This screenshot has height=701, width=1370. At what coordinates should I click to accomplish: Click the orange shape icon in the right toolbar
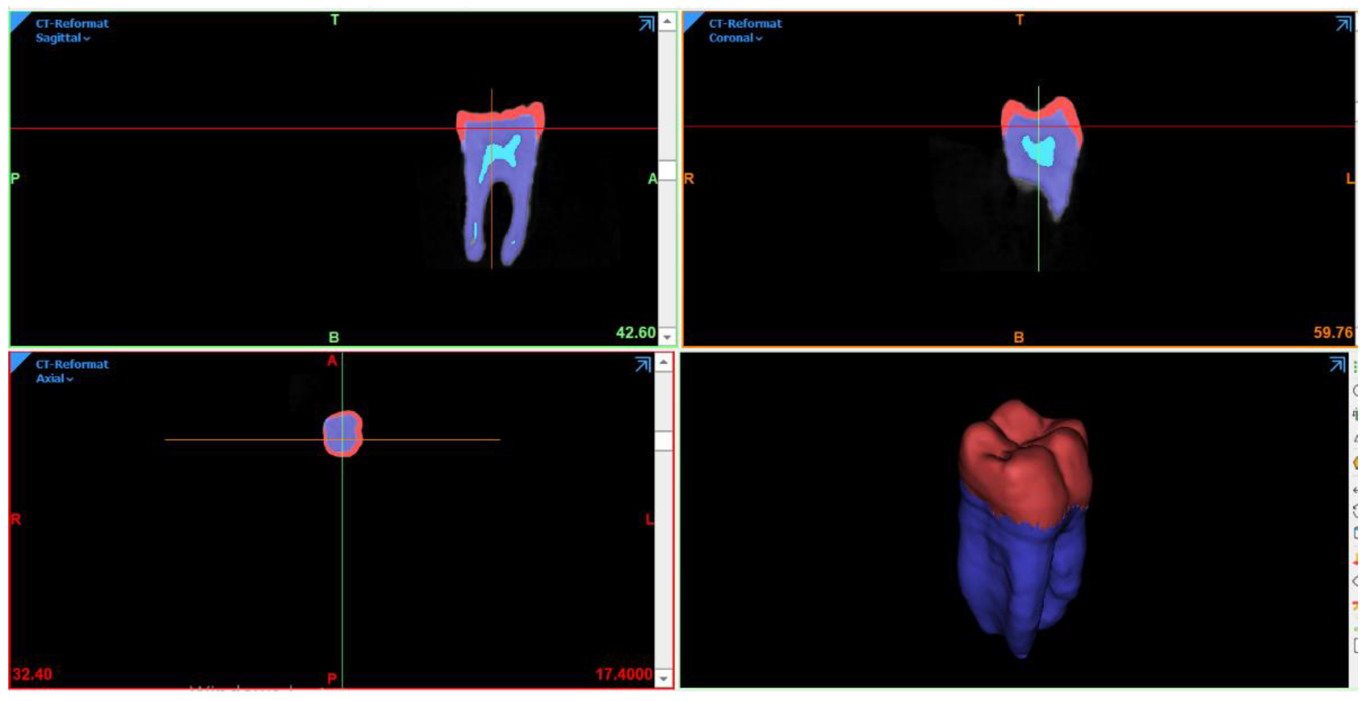1357,463
